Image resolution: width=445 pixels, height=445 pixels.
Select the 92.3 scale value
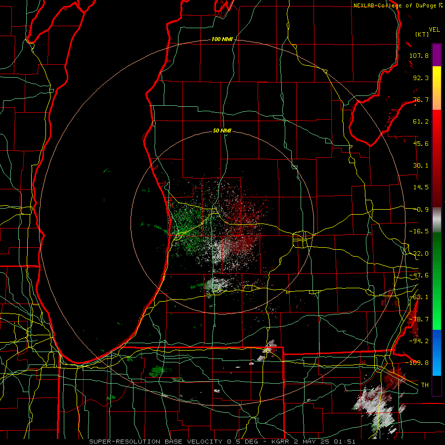(x=421, y=78)
